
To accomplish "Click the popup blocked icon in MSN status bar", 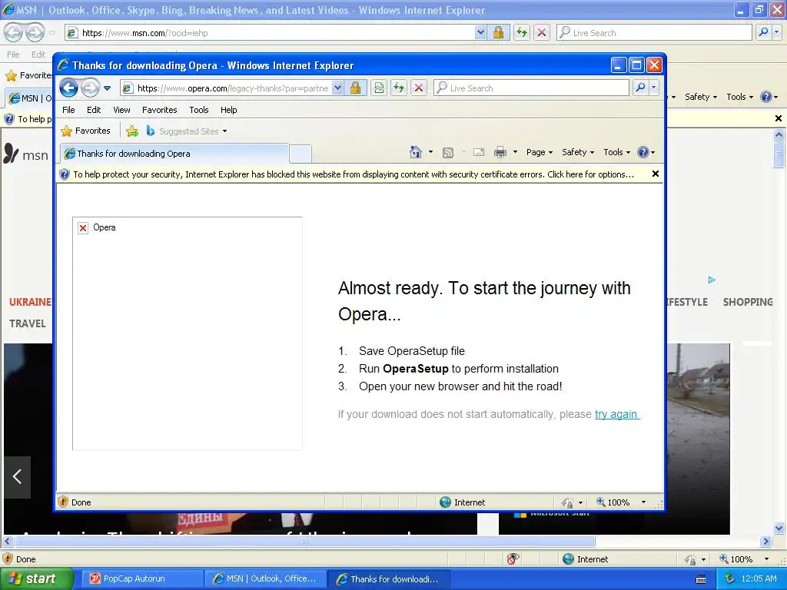I will 512,559.
